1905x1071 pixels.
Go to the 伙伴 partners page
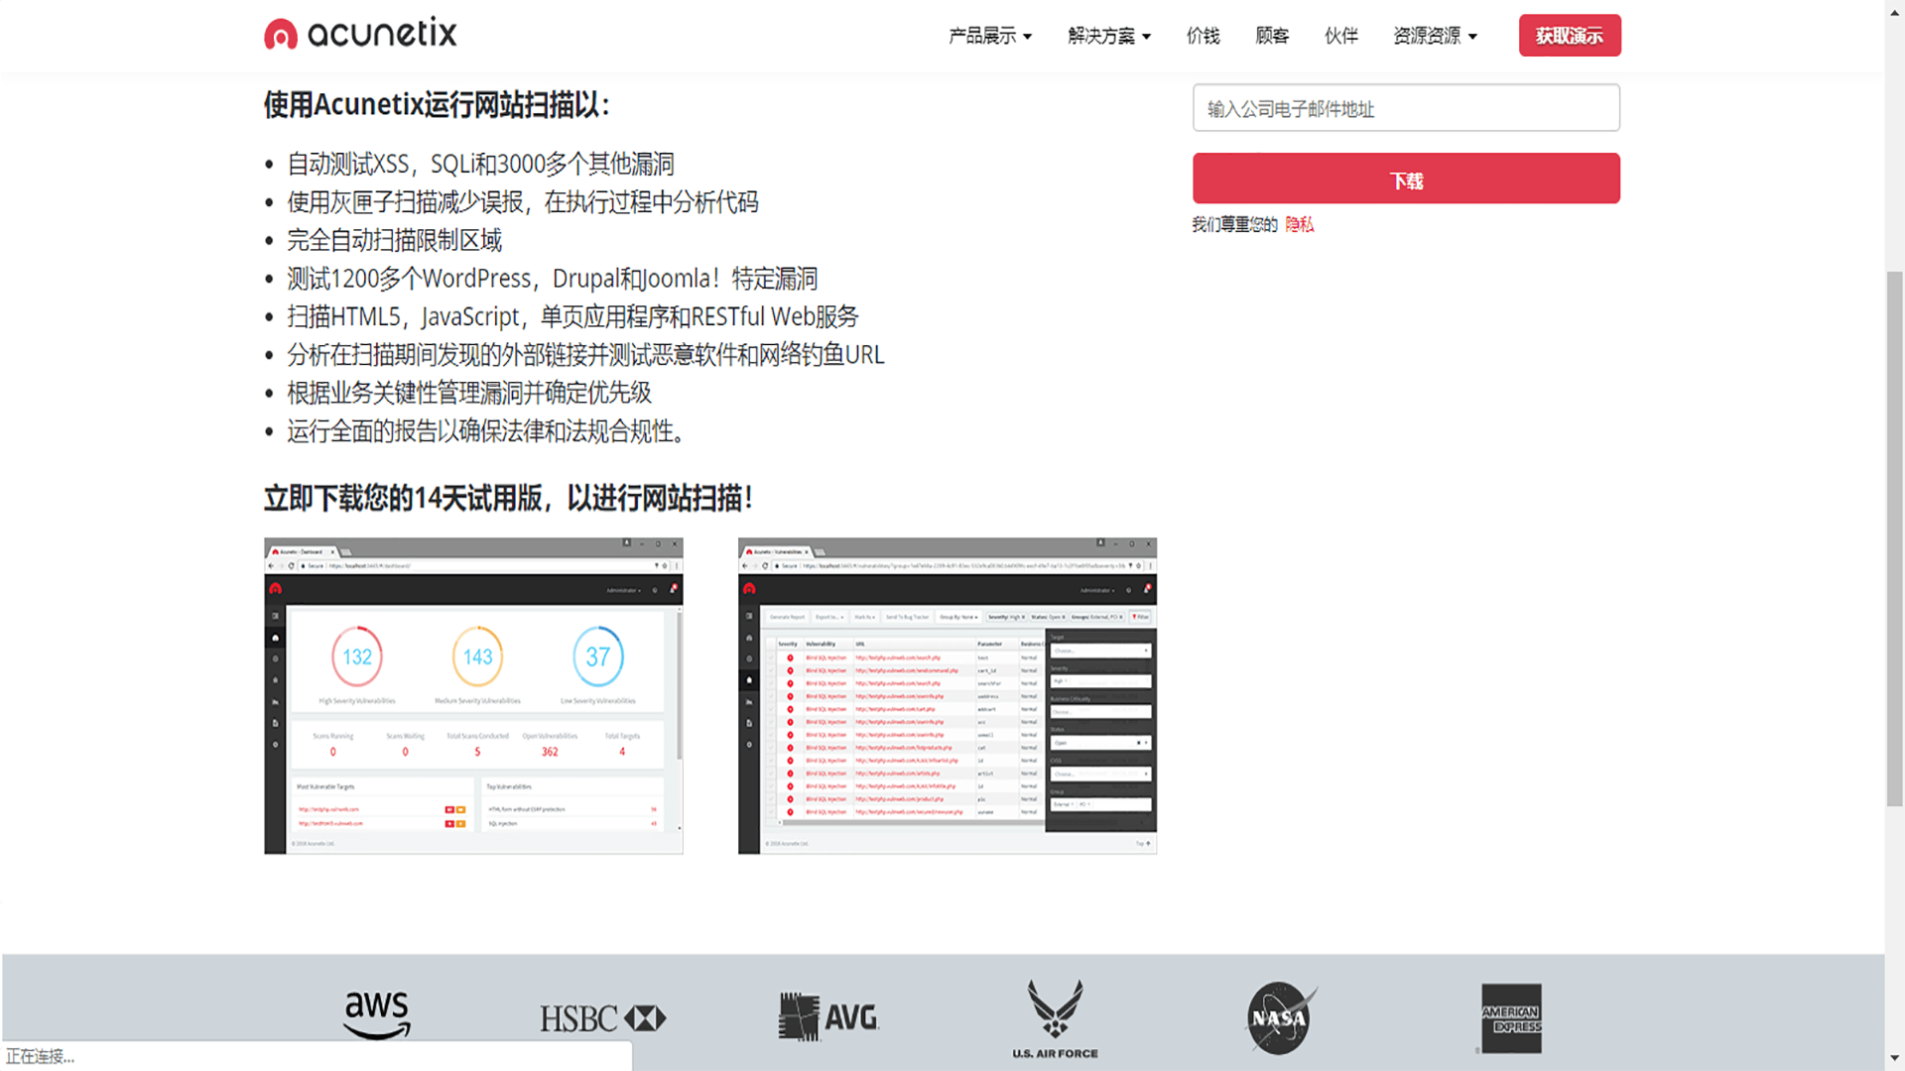pos(1340,36)
